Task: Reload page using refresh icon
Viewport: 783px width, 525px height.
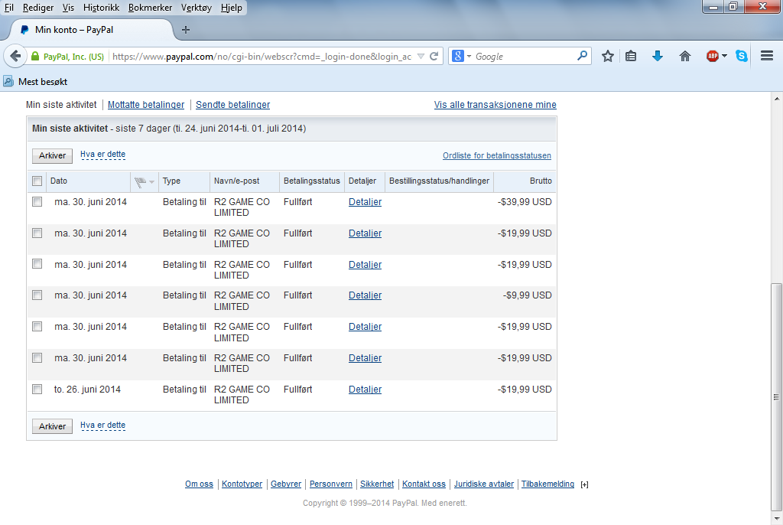Action: tap(434, 57)
